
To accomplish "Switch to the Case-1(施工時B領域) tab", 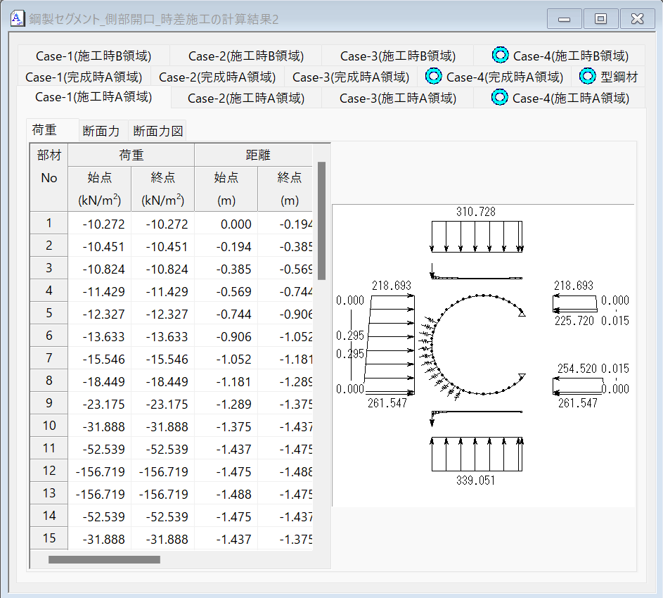I will (94, 56).
